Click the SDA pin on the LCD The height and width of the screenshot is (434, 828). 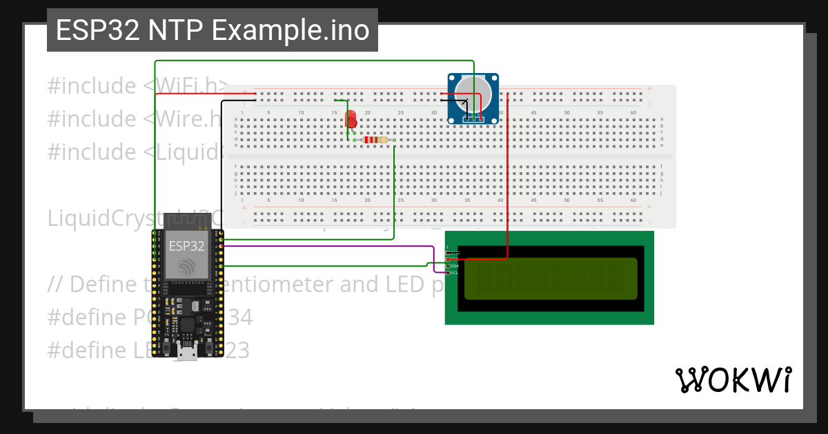448,266
